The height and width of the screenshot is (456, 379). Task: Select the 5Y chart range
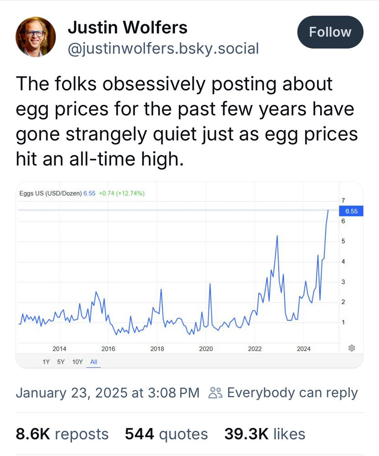click(x=61, y=362)
